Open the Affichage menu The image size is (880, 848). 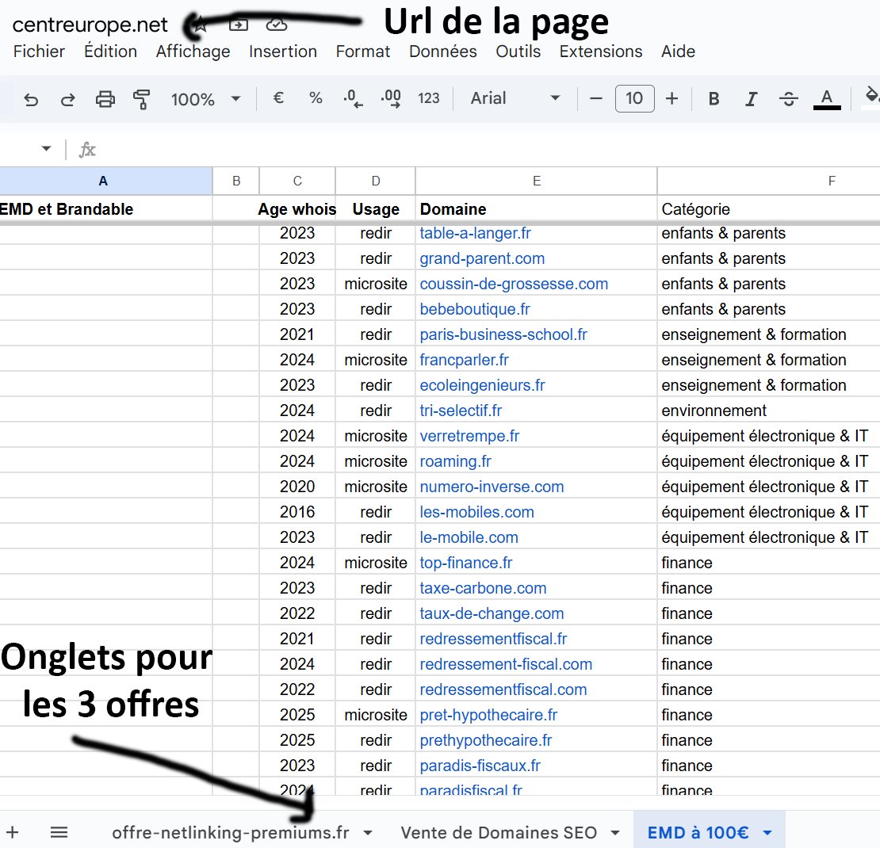pyautogui.click(x=193, y=52)
